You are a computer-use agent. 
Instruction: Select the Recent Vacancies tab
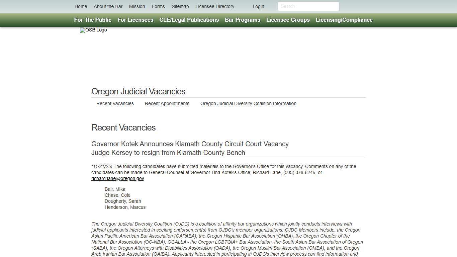(x=115, y=103)
